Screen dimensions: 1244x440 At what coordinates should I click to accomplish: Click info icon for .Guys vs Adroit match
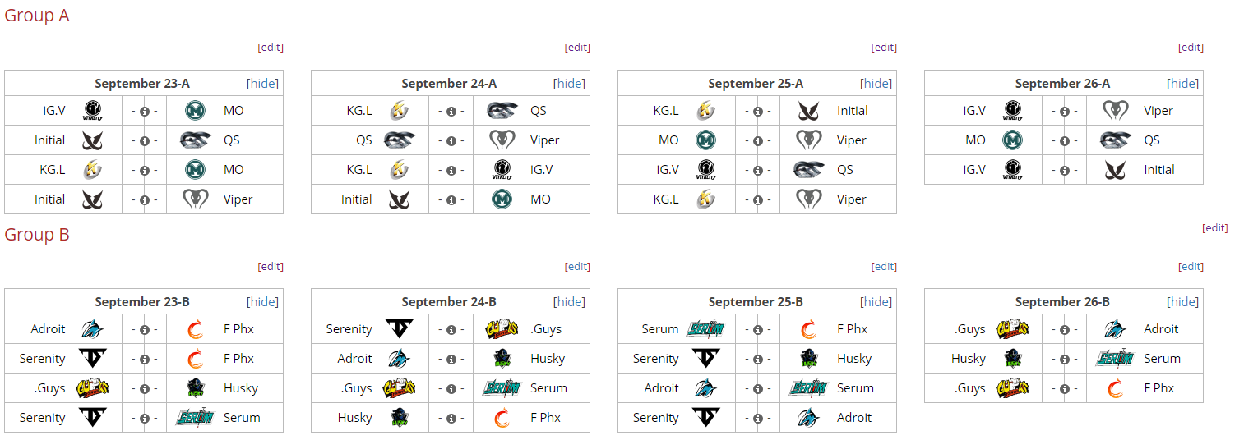[x=1065, y=329]
